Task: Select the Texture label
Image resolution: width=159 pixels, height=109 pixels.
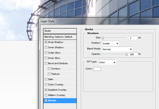Action: [x=55, y=74]
